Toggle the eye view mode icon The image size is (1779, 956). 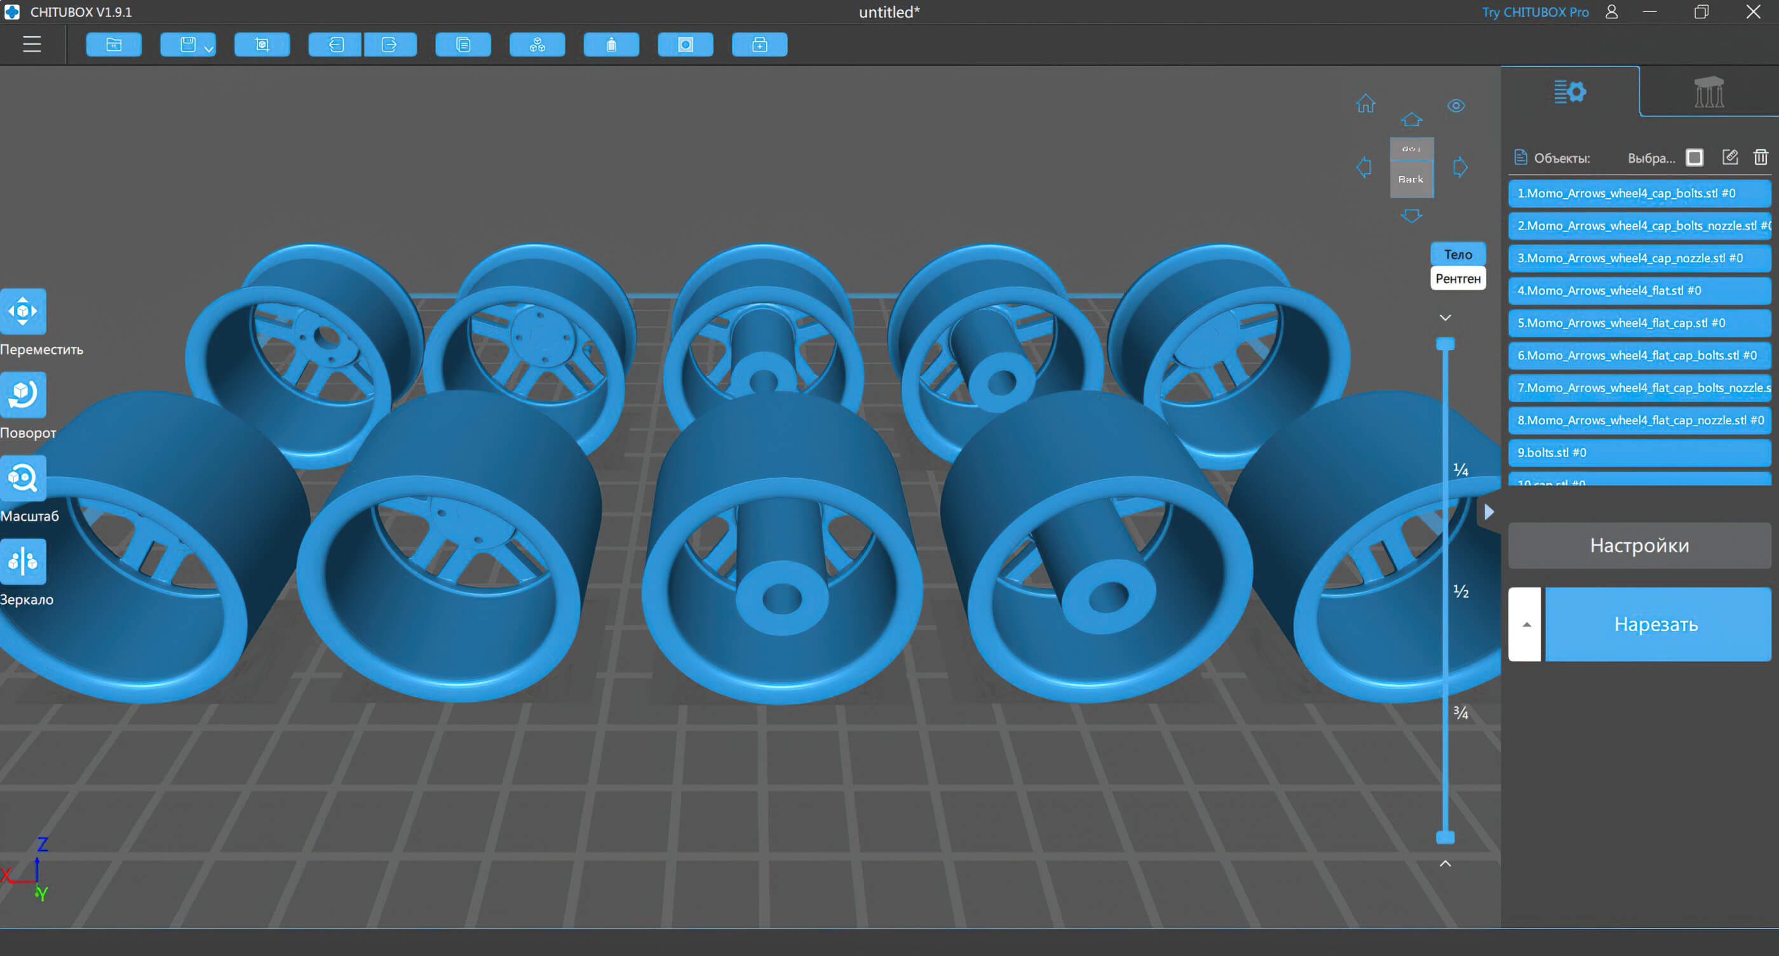(1456, 105)
